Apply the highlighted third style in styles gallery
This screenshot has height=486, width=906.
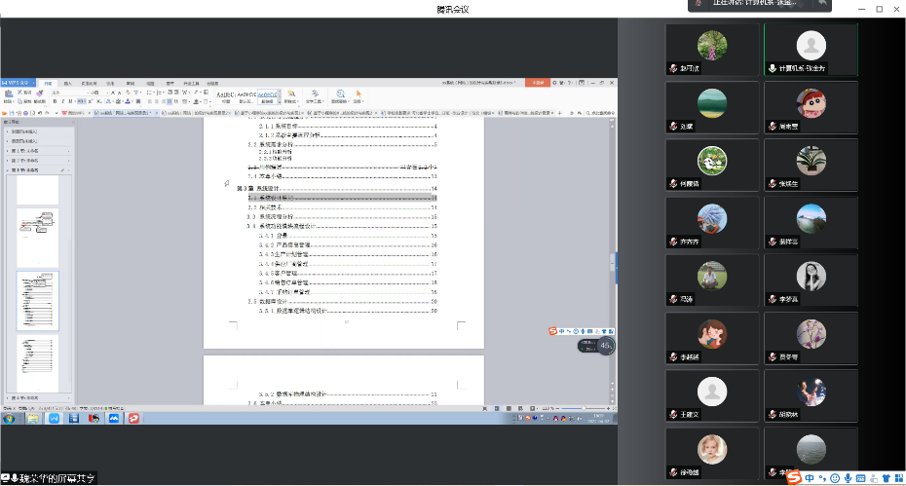click(x=267, y=96)
